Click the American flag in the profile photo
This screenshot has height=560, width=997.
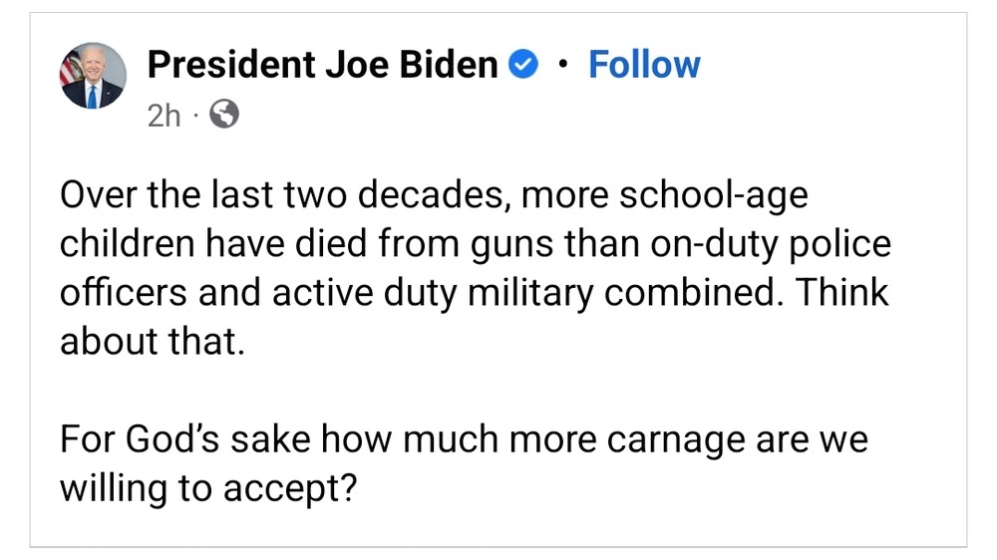pyautogui.click(x=70, y=68)
